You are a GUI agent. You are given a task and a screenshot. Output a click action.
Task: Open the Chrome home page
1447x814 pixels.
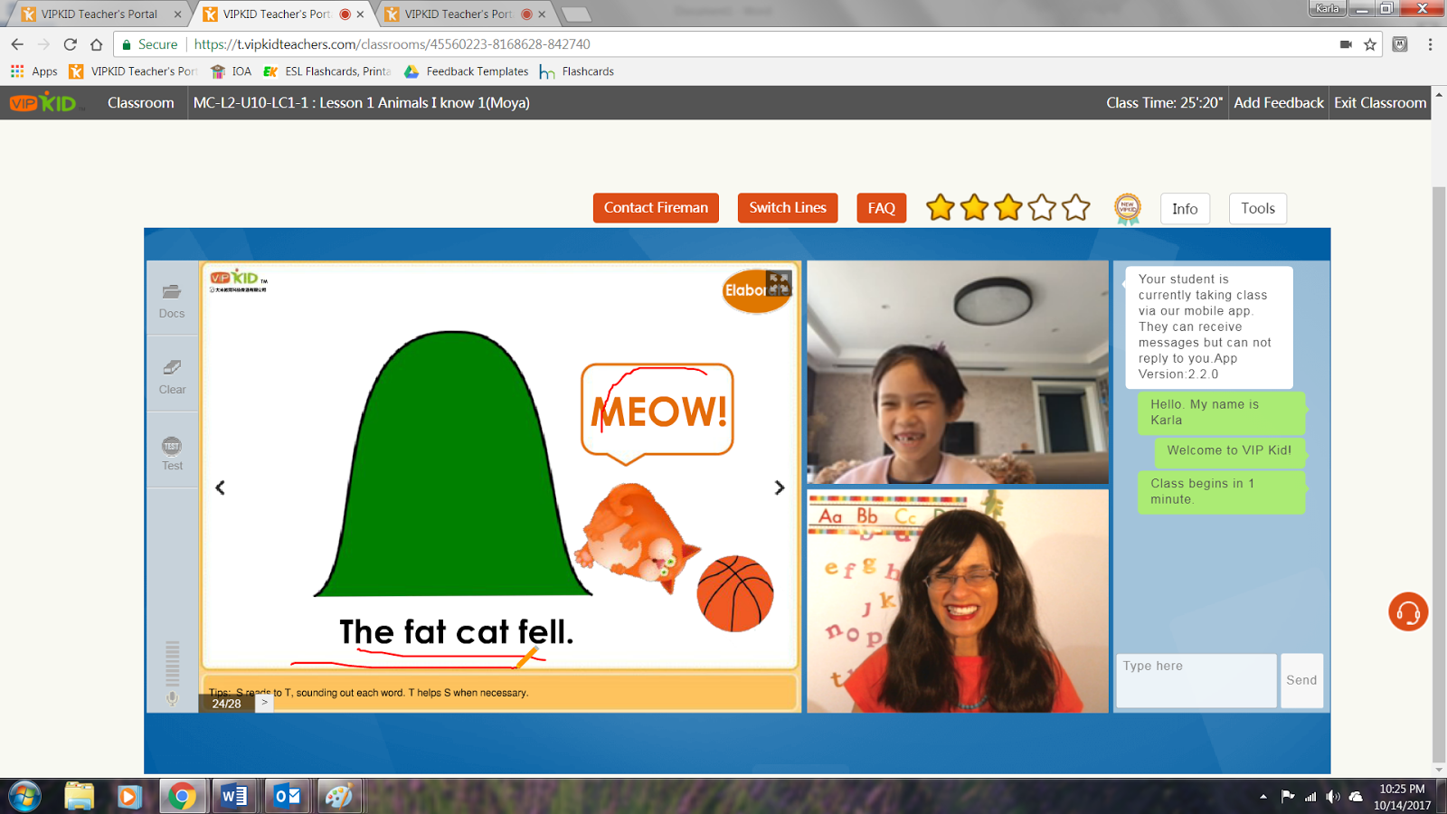click(x=97, y=44)
